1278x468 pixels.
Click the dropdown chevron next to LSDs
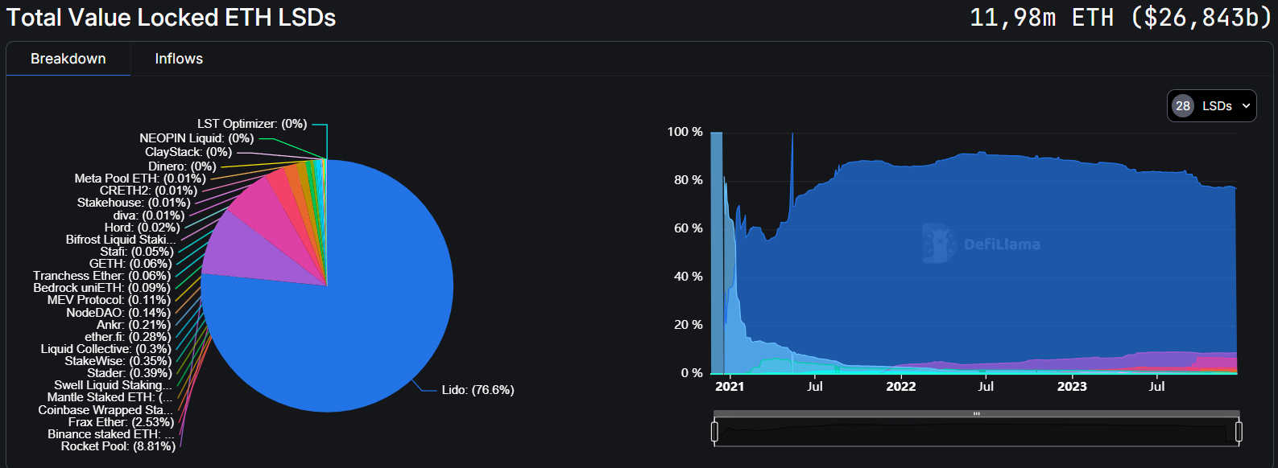tap(1246, 106)
